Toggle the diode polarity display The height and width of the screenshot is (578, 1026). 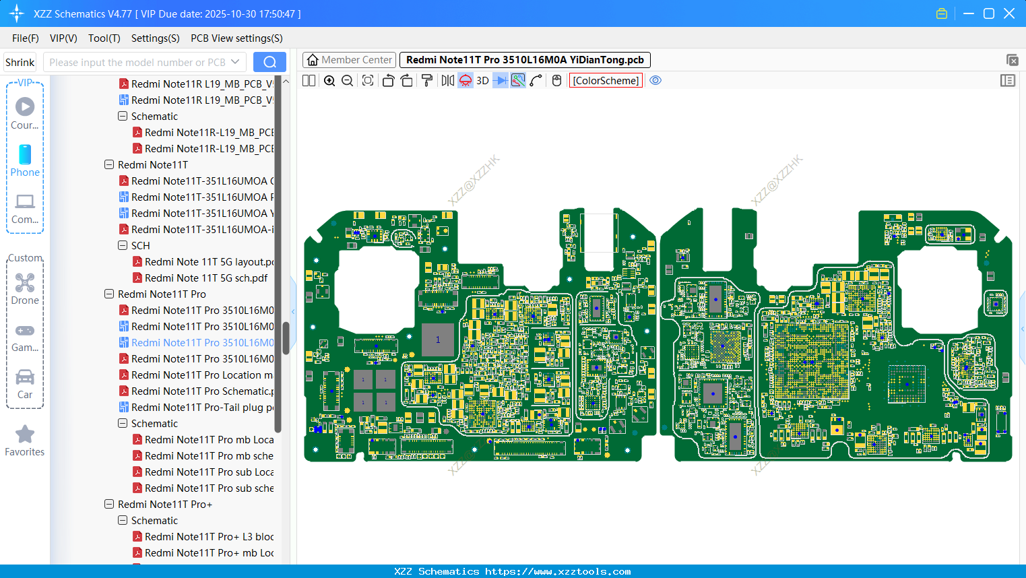(x=499, y=80)
